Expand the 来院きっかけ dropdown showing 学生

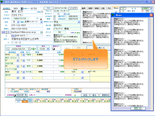pyautogui.click(x=79, y=22)
